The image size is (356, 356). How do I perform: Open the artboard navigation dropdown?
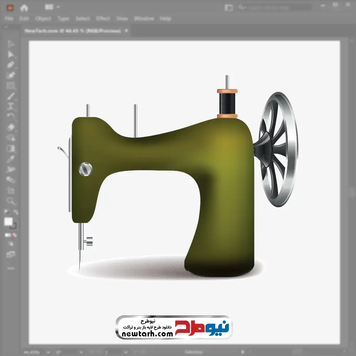[x=80, y=352]
